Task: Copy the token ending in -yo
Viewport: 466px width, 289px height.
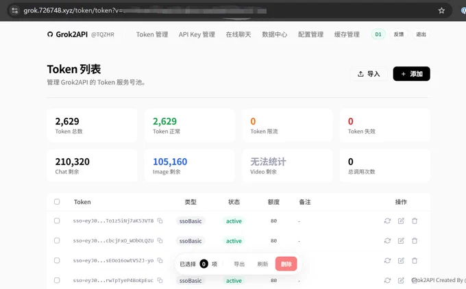Action: pyautogui.click(x=160, y=260)
